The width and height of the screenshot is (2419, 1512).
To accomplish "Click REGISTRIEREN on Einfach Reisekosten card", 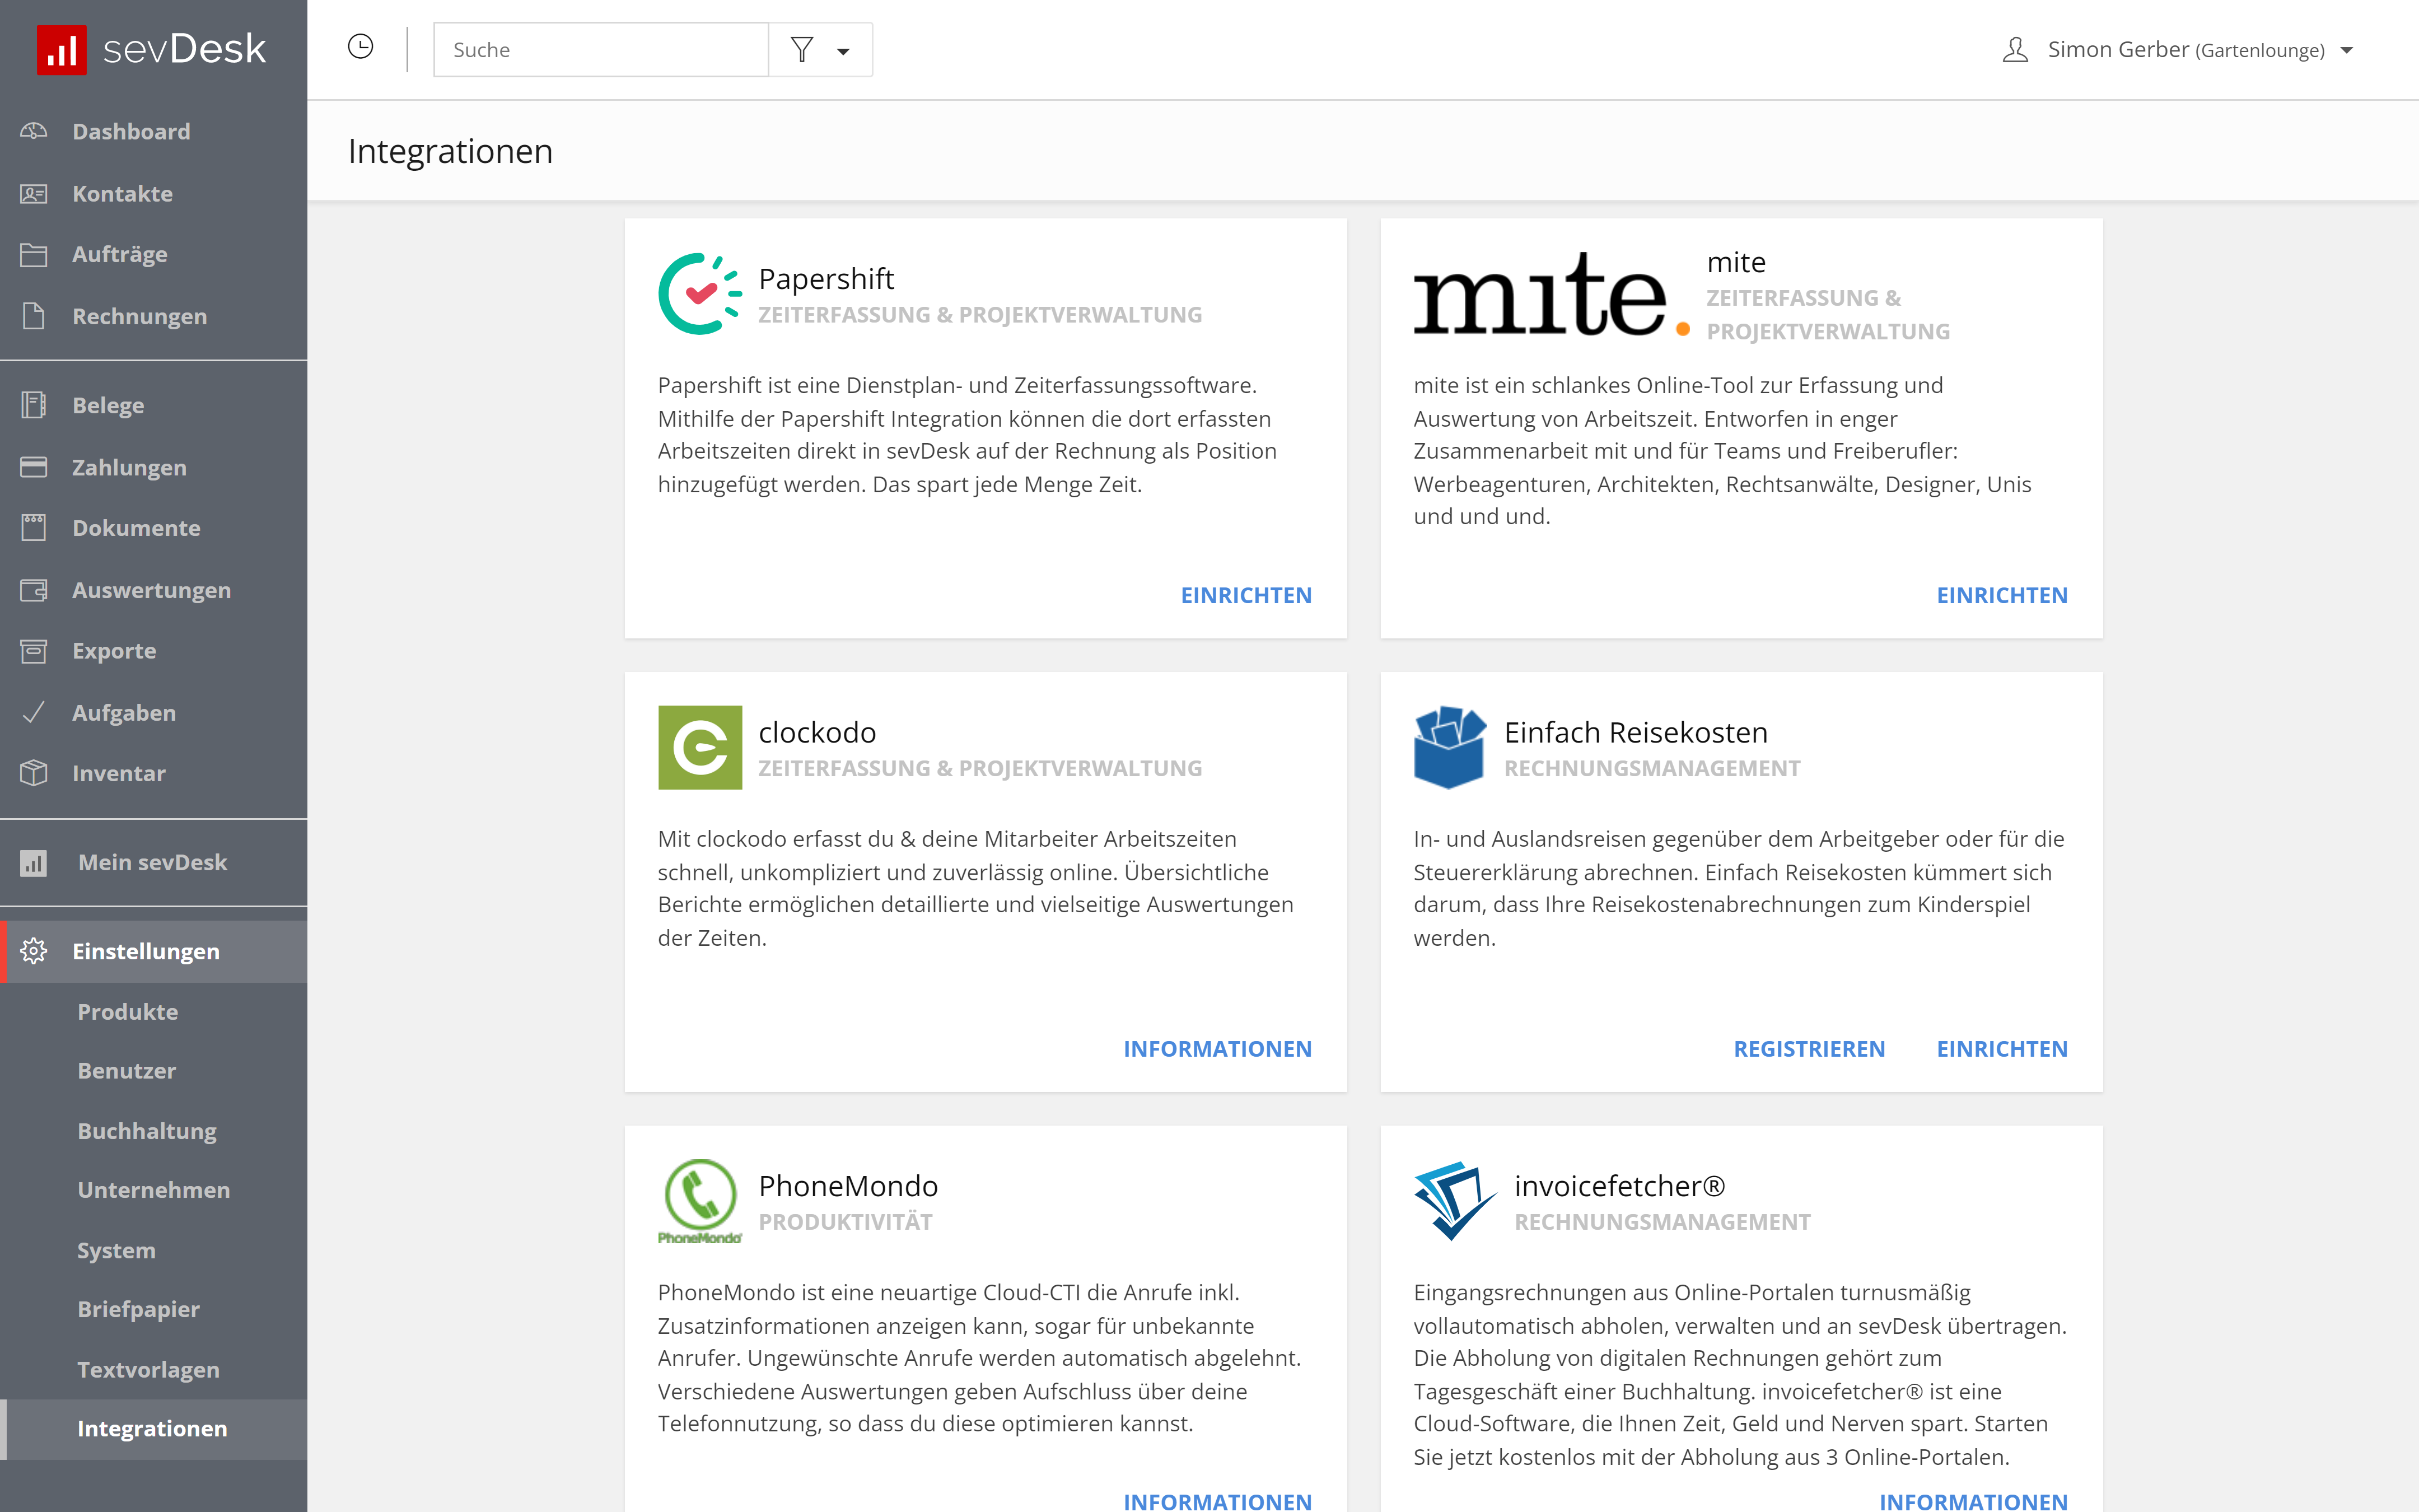I will (x=1809, y=1049).
